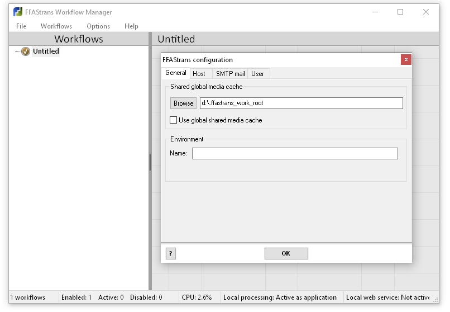450x312 pixels.
Task: Maximize the Workflow Manager window
Action: tap(400, 12)
